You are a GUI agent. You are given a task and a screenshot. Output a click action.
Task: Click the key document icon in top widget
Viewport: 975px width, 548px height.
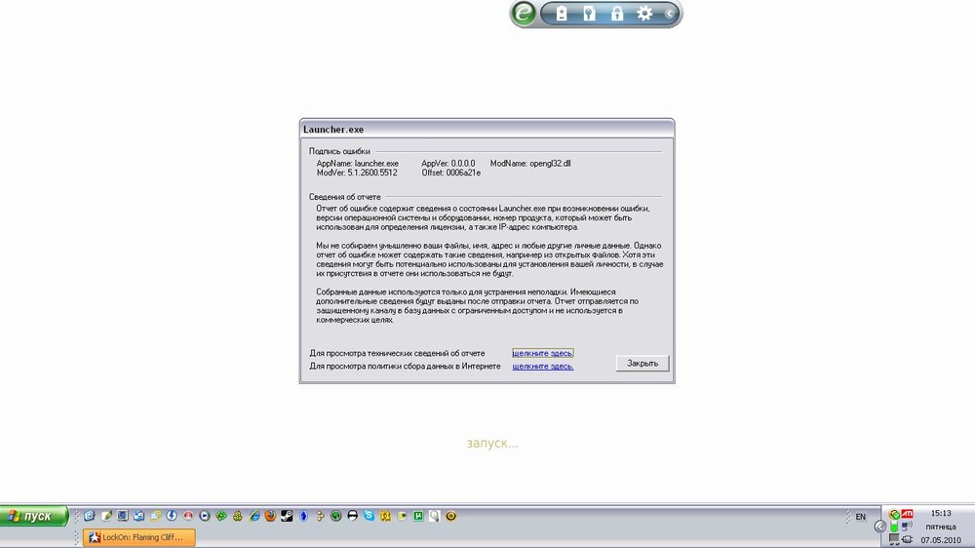(589, 13)
